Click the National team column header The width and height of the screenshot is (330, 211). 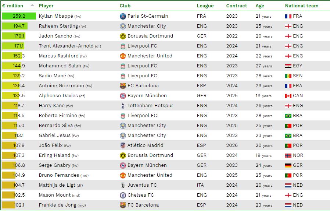(302, 6)
